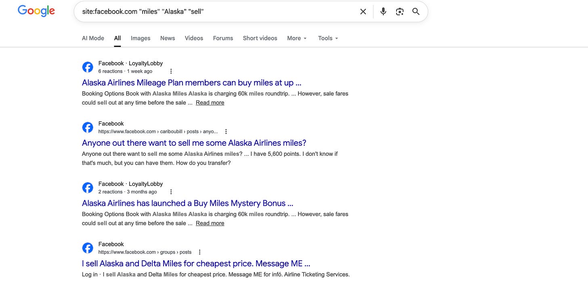Click the cariboubill posts URL breadcrumb
588x291 pixels.
158,132
